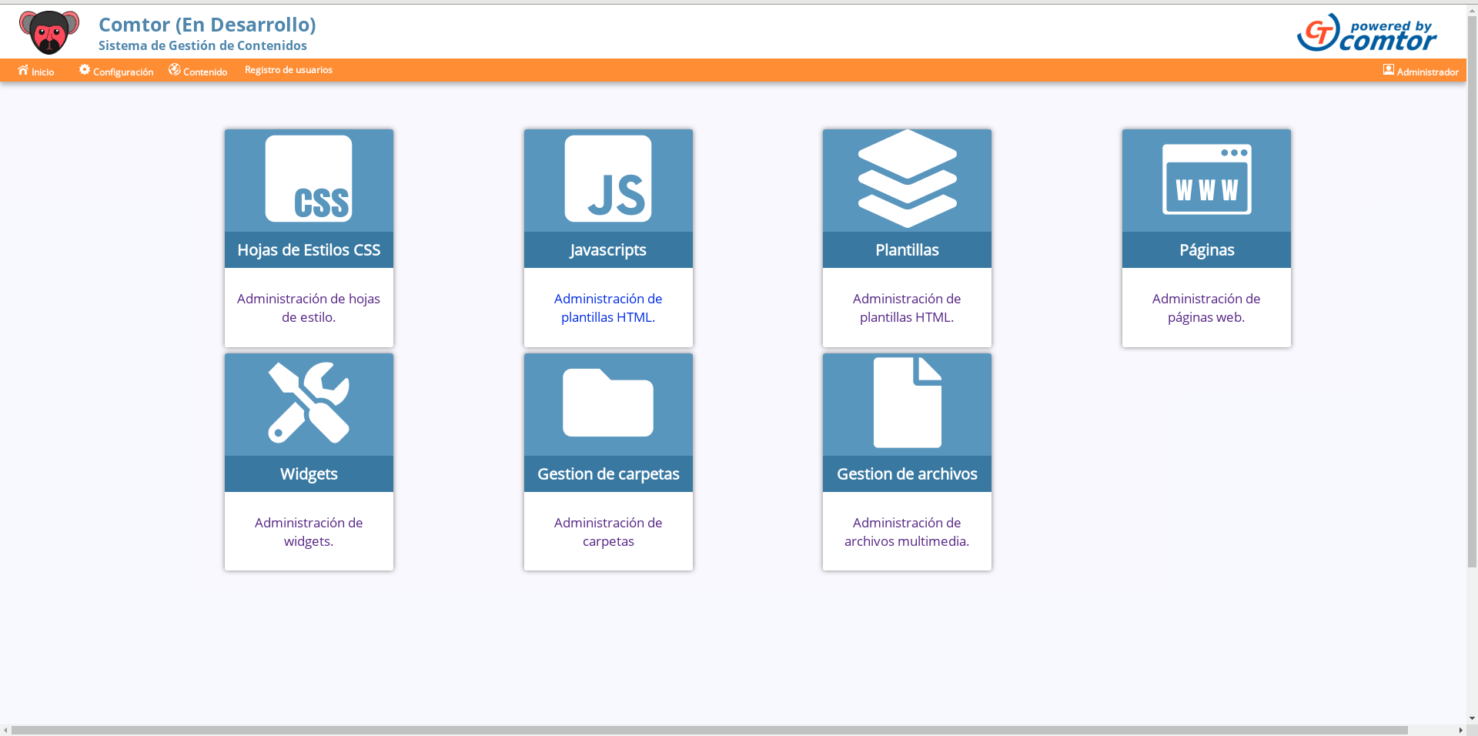Click the Inicio house icon

(23, 70)
